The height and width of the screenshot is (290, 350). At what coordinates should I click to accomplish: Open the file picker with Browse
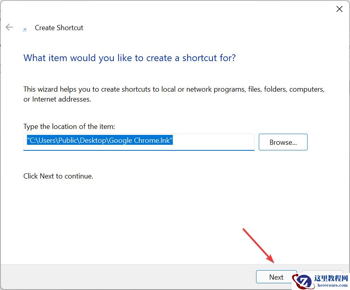click(283, 142)
